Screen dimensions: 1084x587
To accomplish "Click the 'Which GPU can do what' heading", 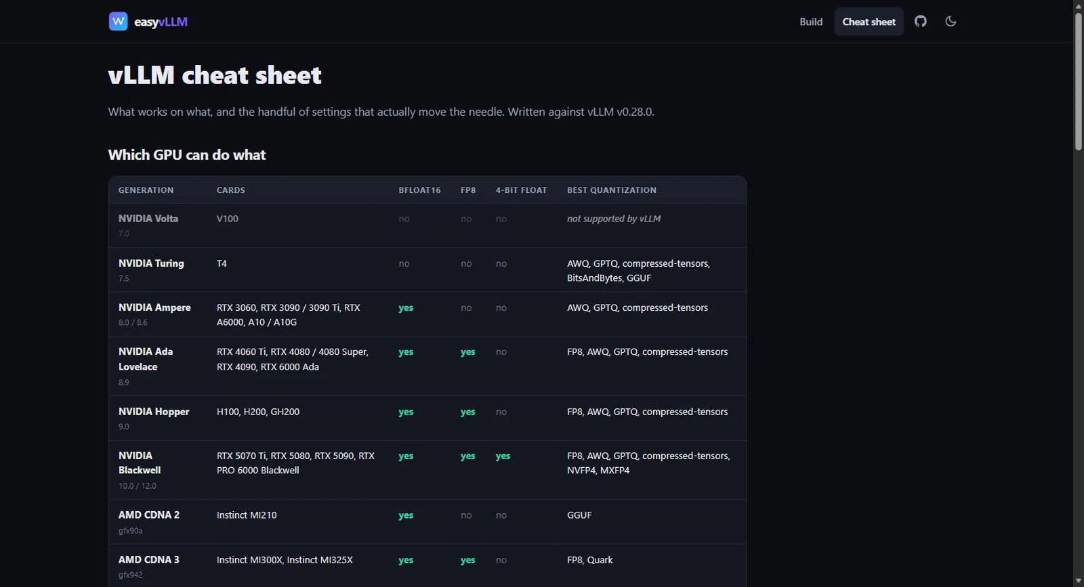I will [187, 155].
